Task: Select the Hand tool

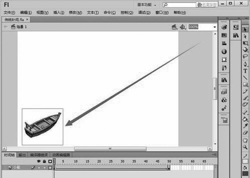Action: coord(245,140)
